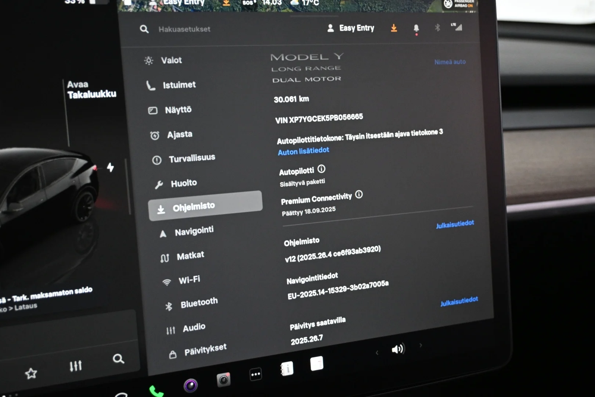Click the 30.061 km odometer reading
Image resolution: width=595 pixels, height=397 pixels.
point(291,99)
